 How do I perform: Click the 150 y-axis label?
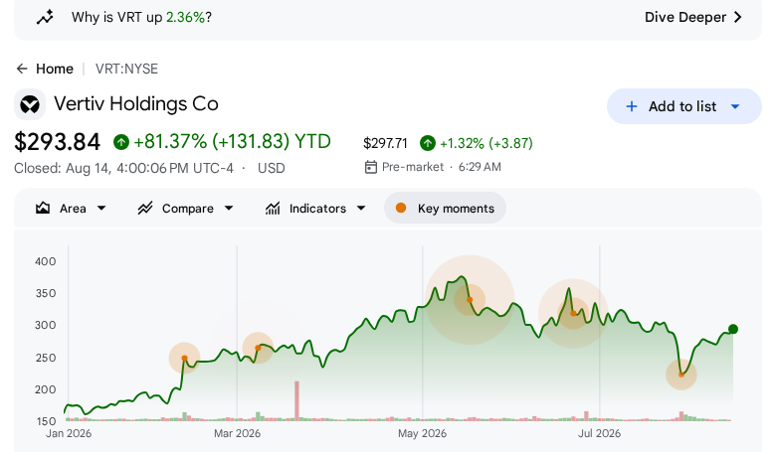tap(46, 421)
